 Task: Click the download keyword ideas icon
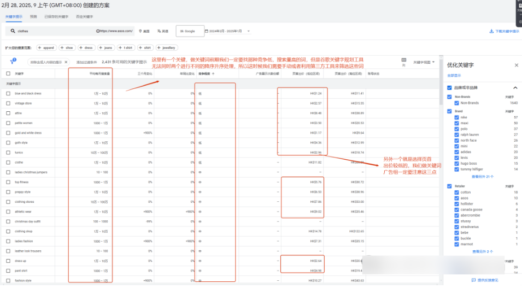tap(491, 31)
